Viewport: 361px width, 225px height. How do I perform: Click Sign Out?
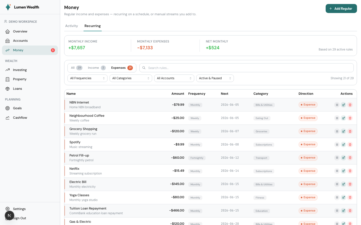click(x=30, y=218)
